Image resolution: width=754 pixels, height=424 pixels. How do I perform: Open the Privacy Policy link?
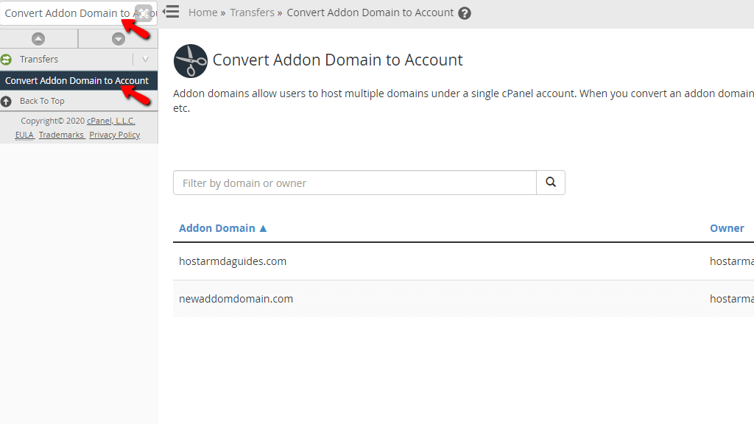[x=114, y=135]
